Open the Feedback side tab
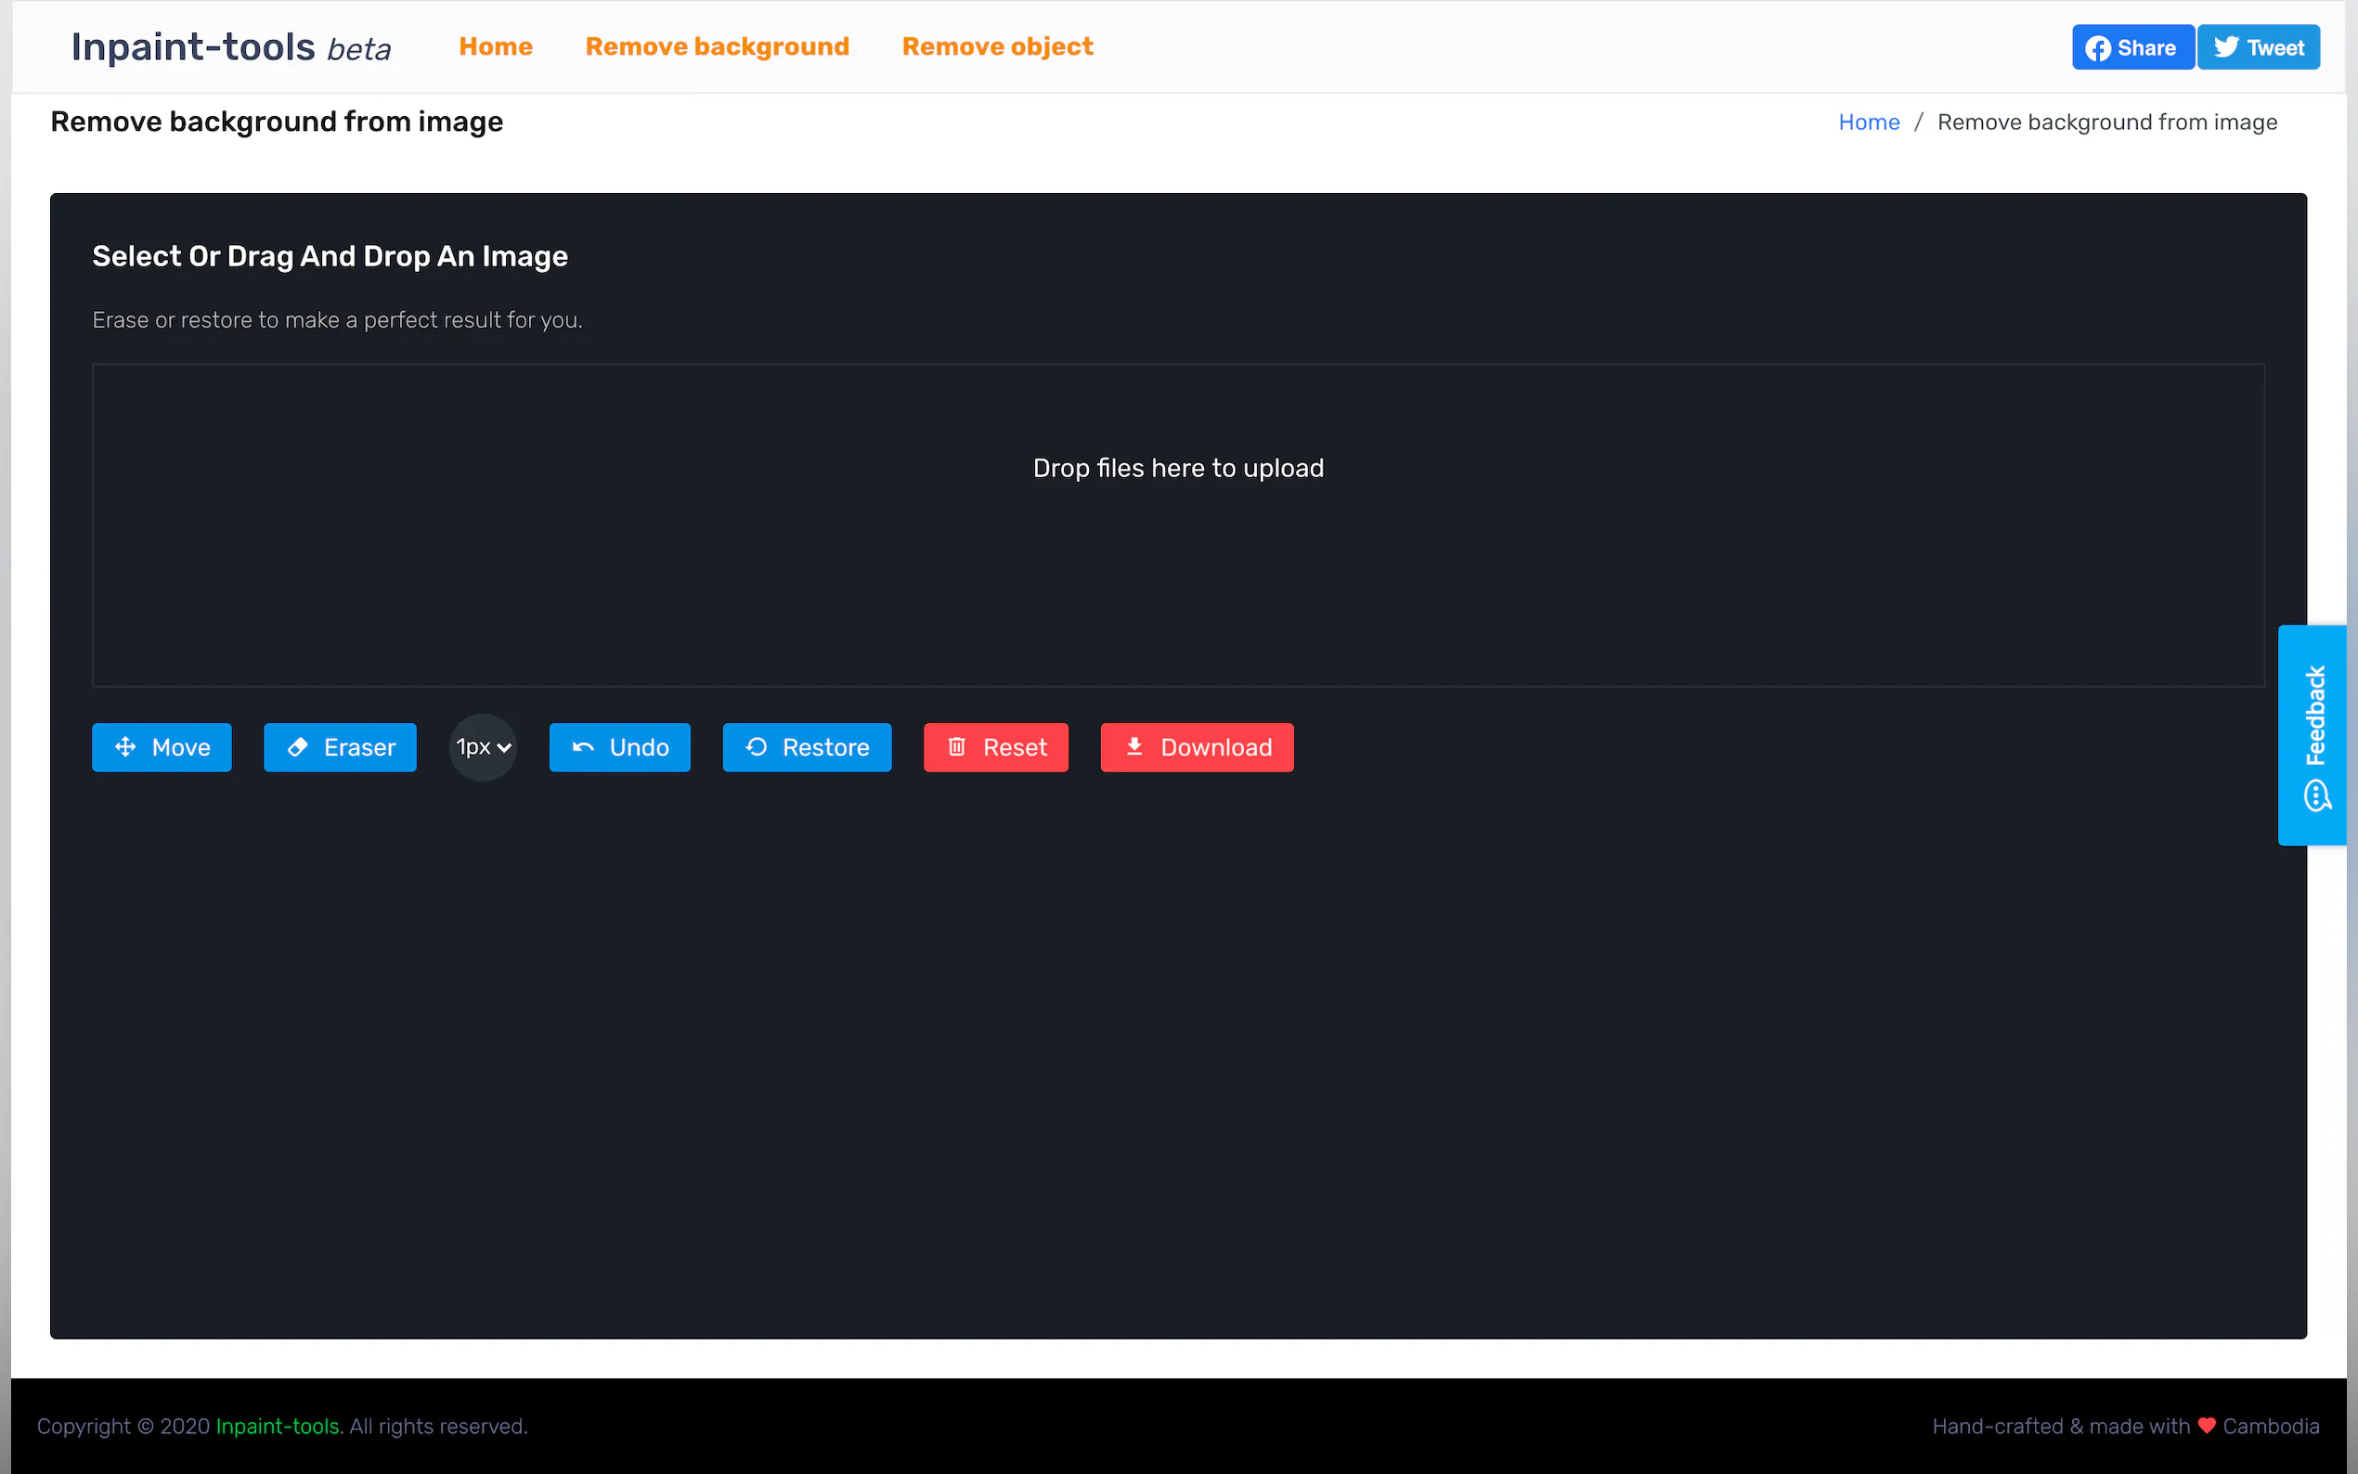Screen dimensions: 2358x1474 pyautogui.click(x=2313, y=734)
